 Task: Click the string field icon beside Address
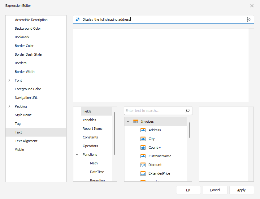click(x=143, y=130)
